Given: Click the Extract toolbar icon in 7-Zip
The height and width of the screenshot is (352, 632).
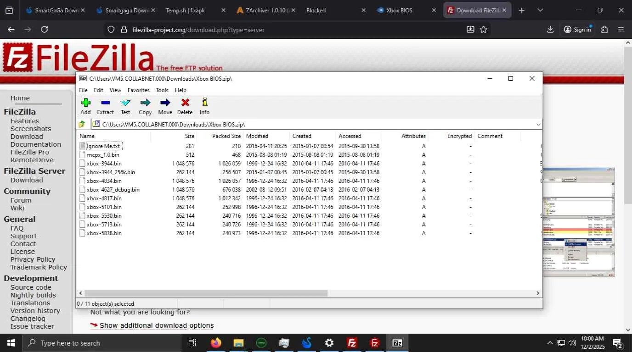Looking at the screenshot, I should coord(105,106).
